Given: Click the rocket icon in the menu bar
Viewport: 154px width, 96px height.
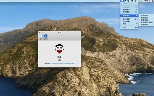Looking at the screenshot, I should point(125,1).
